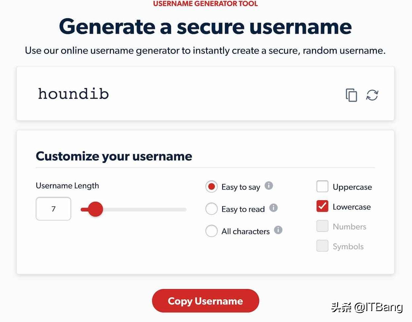Uncheck the Lowercase checkbox
The image size is (412, 322).
pos(322,206)
